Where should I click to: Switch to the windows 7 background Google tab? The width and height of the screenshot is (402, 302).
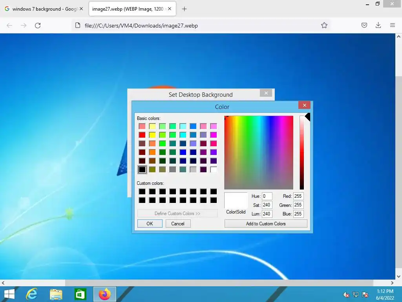click(44, 9)
